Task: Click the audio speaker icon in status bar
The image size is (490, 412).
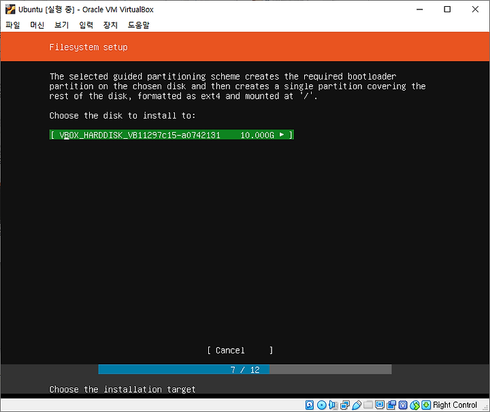Action: coord(333,405)
